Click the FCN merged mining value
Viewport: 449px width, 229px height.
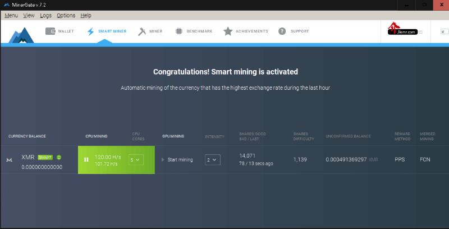(425, 160)
